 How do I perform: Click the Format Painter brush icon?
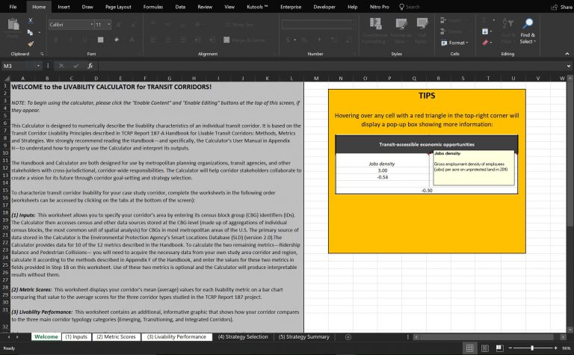(x=31, y=43)
